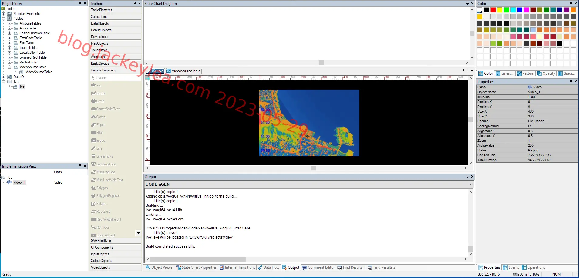Image resolution: width=579 pixels, height=278 pixels.
Task: Collapse the VideoSourceTable folder node
Action: [9, 67]
